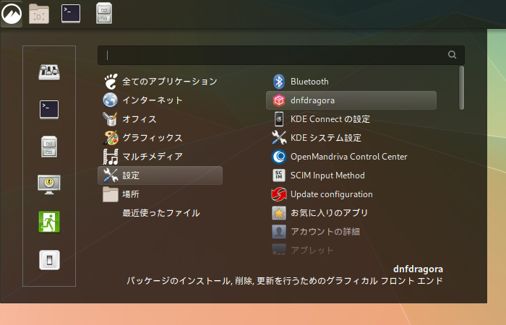This screenshot has width=506, height=325.
Task: Click the applications list scrollbar
Action: [x=461, y=87]
